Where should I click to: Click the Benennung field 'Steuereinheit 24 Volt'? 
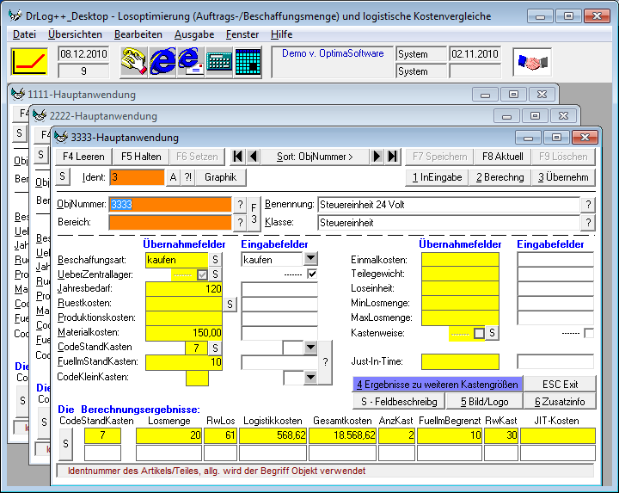tap(447, 205)
